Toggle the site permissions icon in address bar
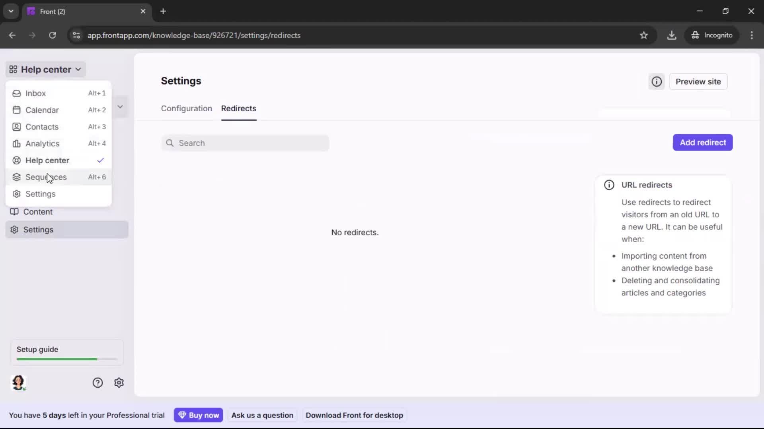The height and width of the screenshot is (429, 764). pos(76,35)
